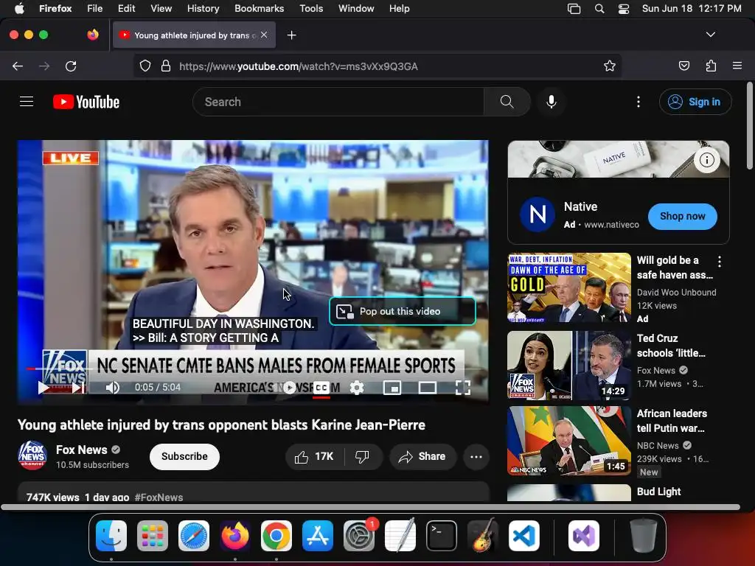Open the Bookmarks menu
The height and width of the screenshot is (566, 755).
click(x=259, y=8)
